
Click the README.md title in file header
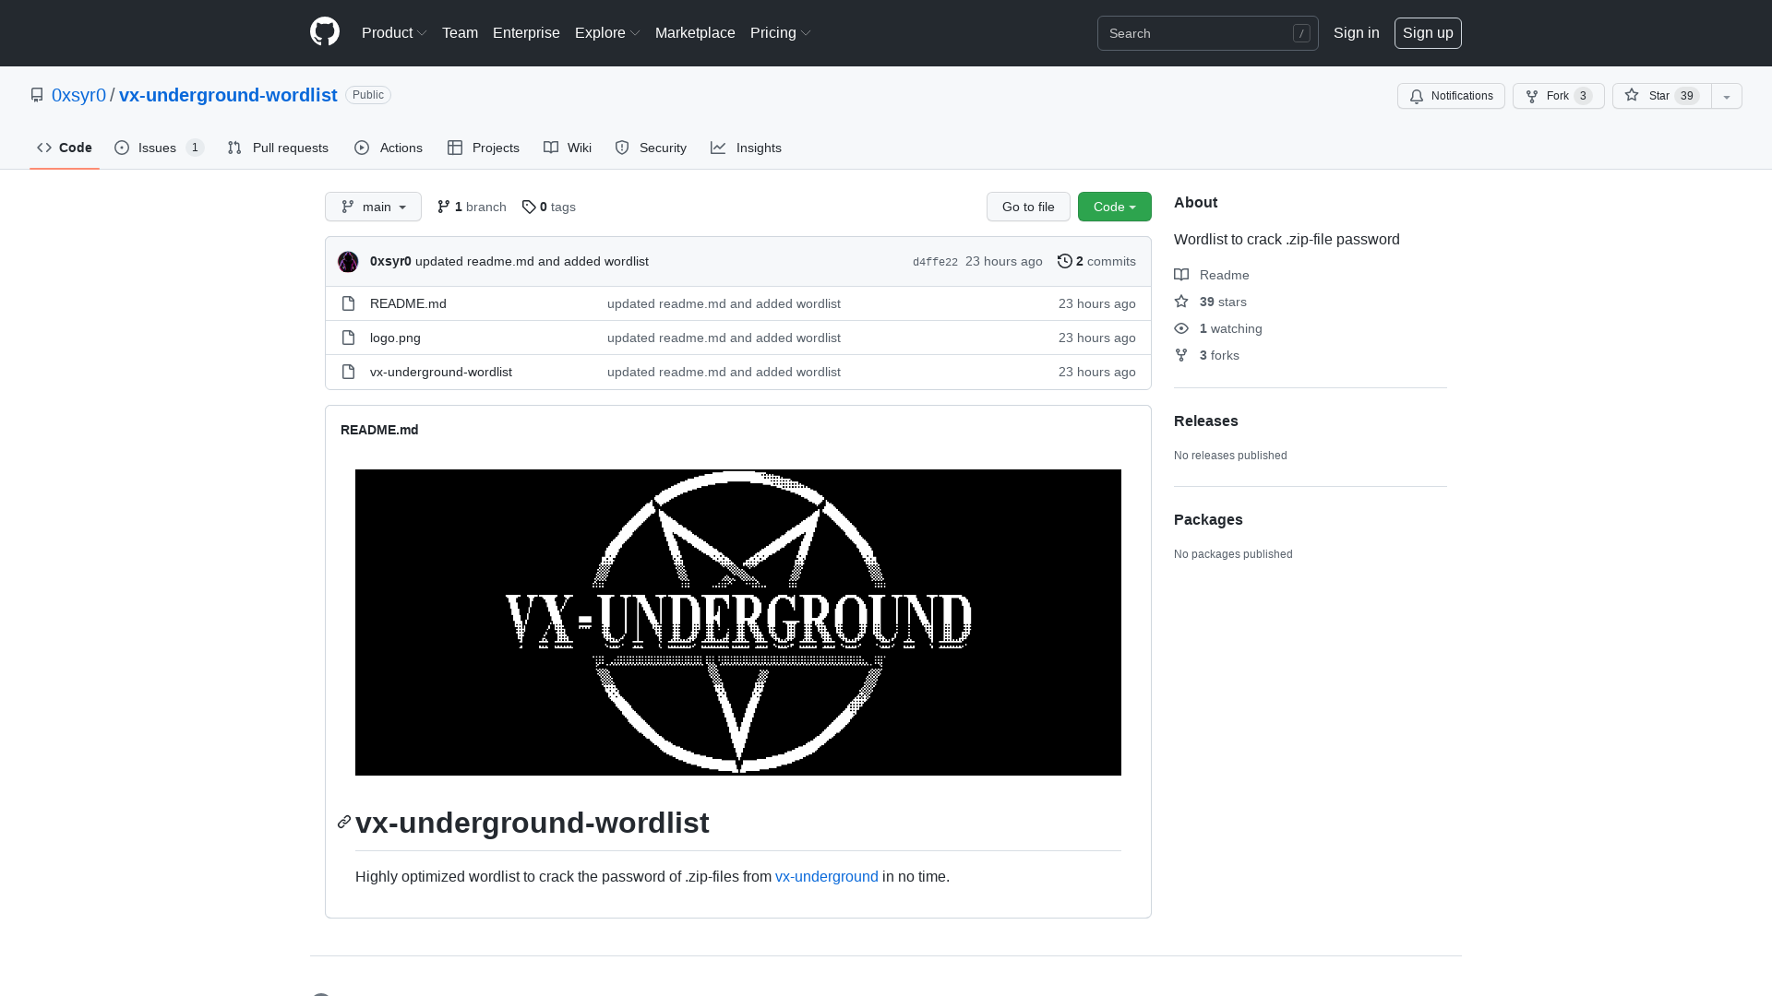379,430
